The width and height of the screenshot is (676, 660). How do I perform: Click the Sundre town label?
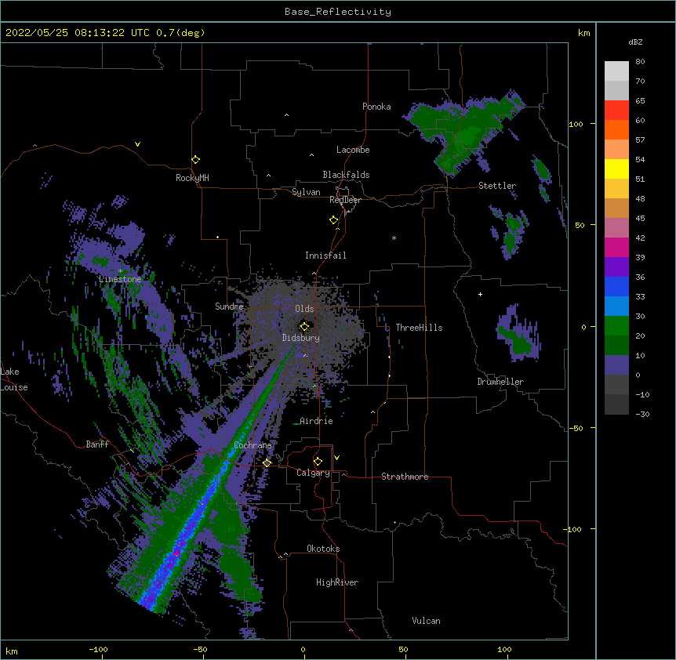229,306
